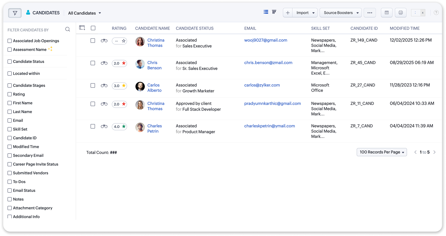The width and height of the screenshot is (446, 236).
Task: Switch to kanban view icon
Action: point(274,12)
